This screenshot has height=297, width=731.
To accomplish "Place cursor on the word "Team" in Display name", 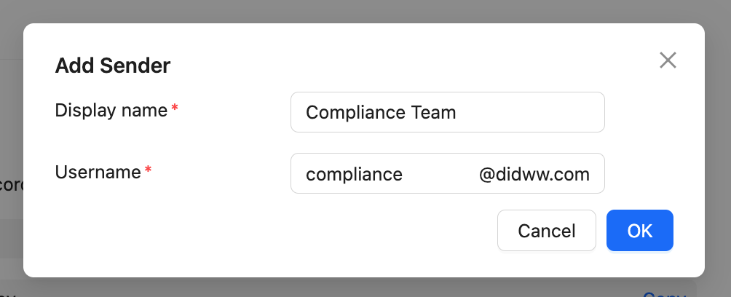I will click(434, 113).
